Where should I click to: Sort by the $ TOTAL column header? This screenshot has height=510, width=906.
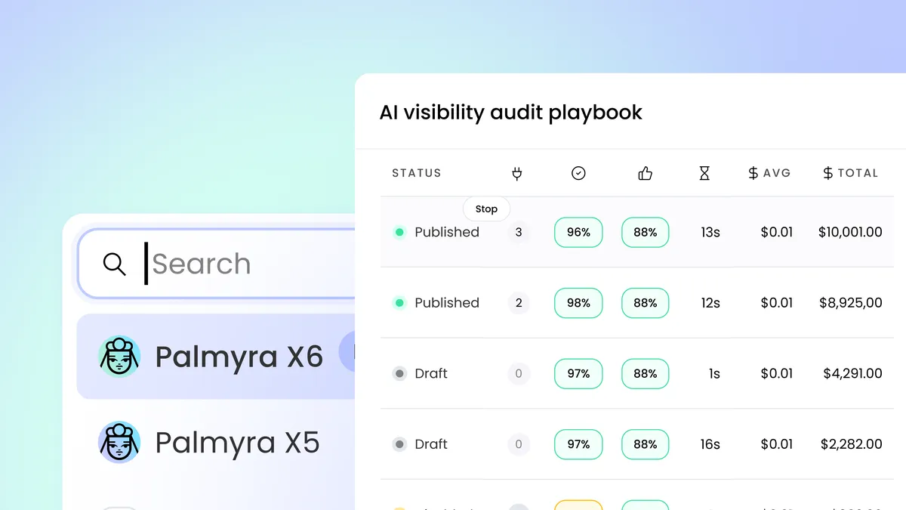tap(850, 173)
